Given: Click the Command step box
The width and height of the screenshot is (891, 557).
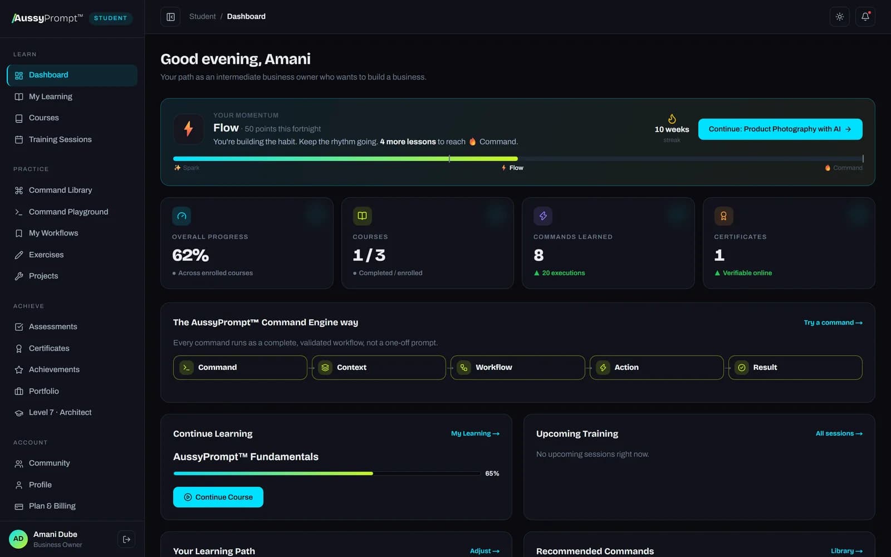Looking at the screenshot, I should (240, 368).
